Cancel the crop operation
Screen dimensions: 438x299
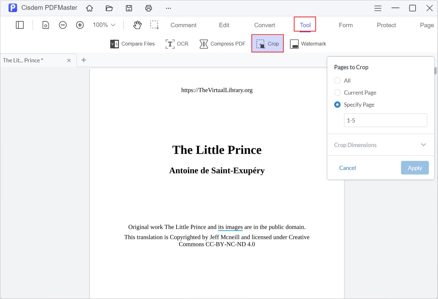point(347,168)
